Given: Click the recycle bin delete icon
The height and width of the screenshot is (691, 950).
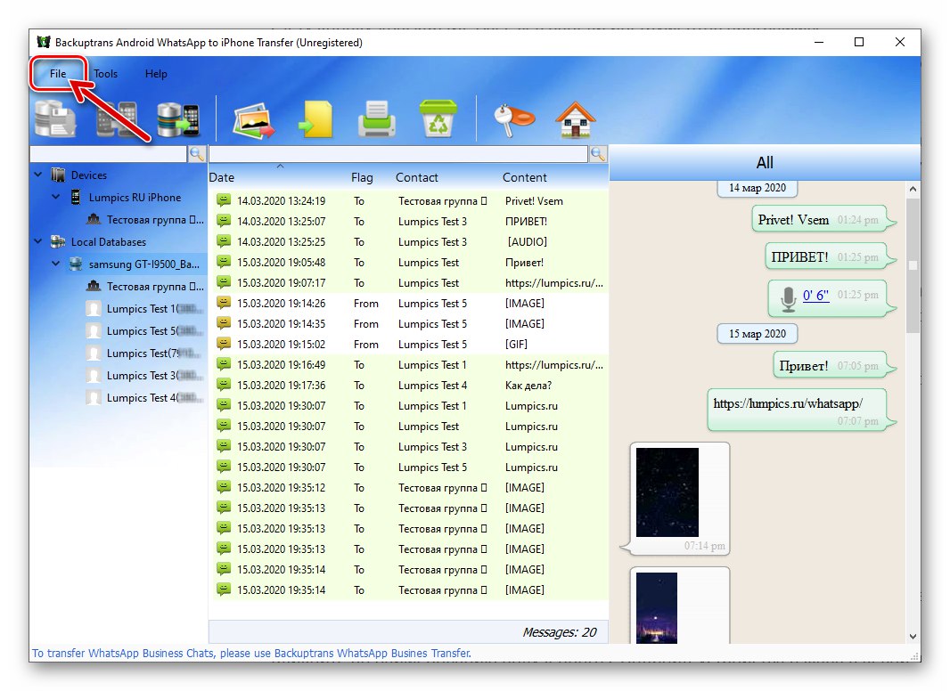Looking at the screenshot, I should click(438, 118).
